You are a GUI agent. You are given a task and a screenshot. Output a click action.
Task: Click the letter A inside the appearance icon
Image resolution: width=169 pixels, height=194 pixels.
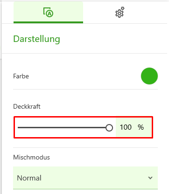(49, 14)
